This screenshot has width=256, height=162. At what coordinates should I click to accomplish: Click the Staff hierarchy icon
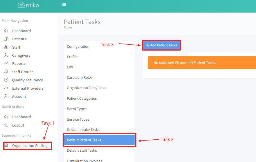click(6, 47)
